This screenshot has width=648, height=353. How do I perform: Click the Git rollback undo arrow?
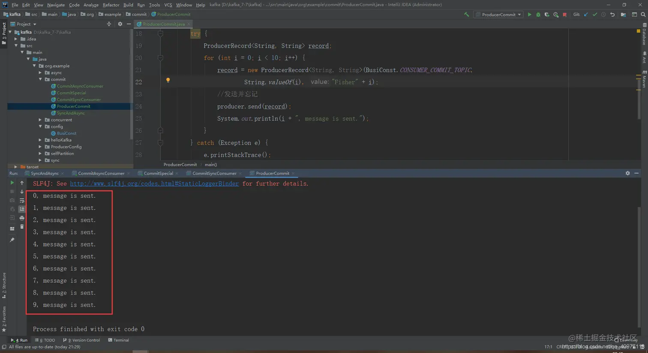612,15
